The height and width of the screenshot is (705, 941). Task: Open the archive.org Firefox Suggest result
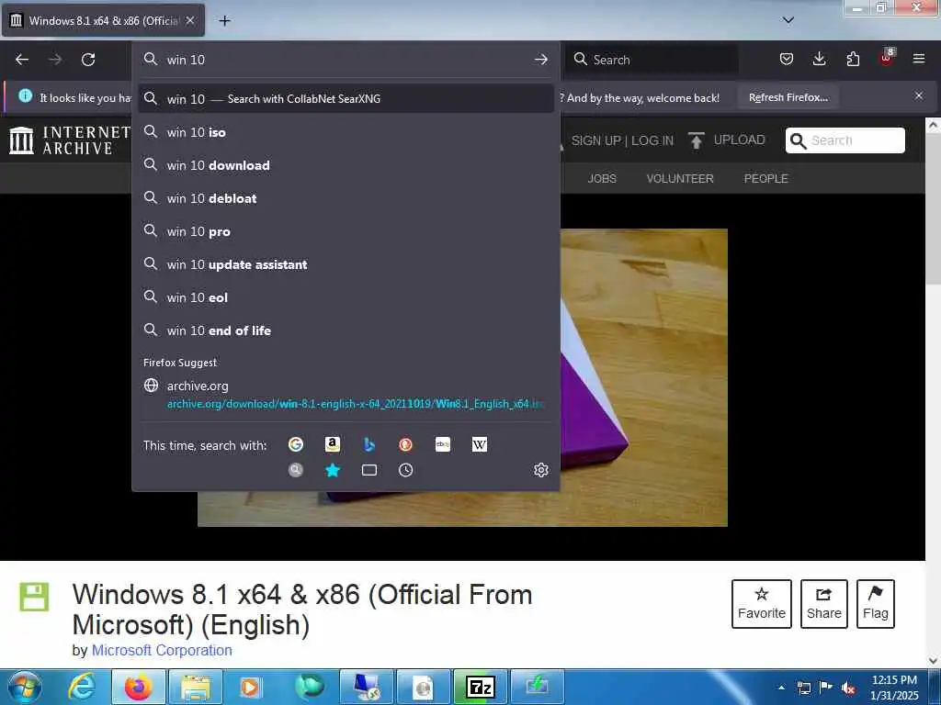(x=346, y=394)
